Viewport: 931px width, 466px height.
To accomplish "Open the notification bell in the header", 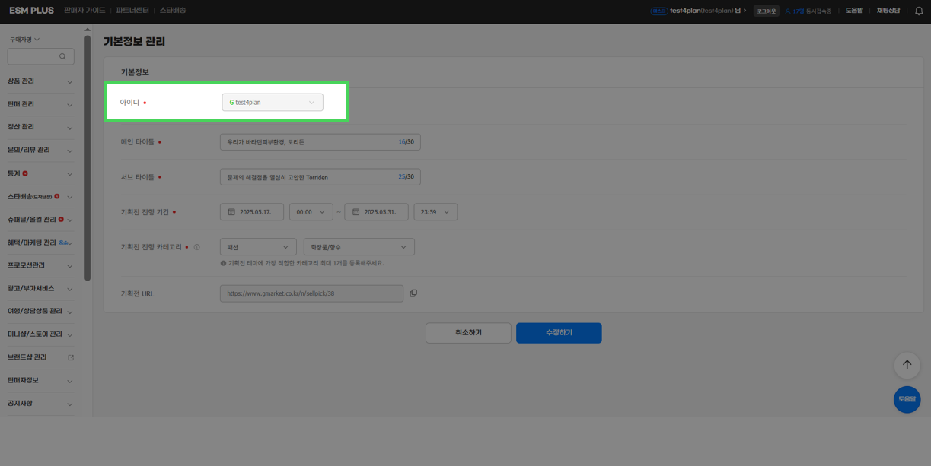I will click(x=919, y=11).
